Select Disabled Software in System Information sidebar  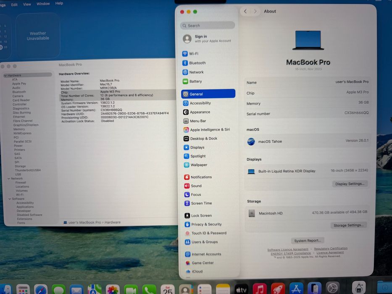click(29, 215)
